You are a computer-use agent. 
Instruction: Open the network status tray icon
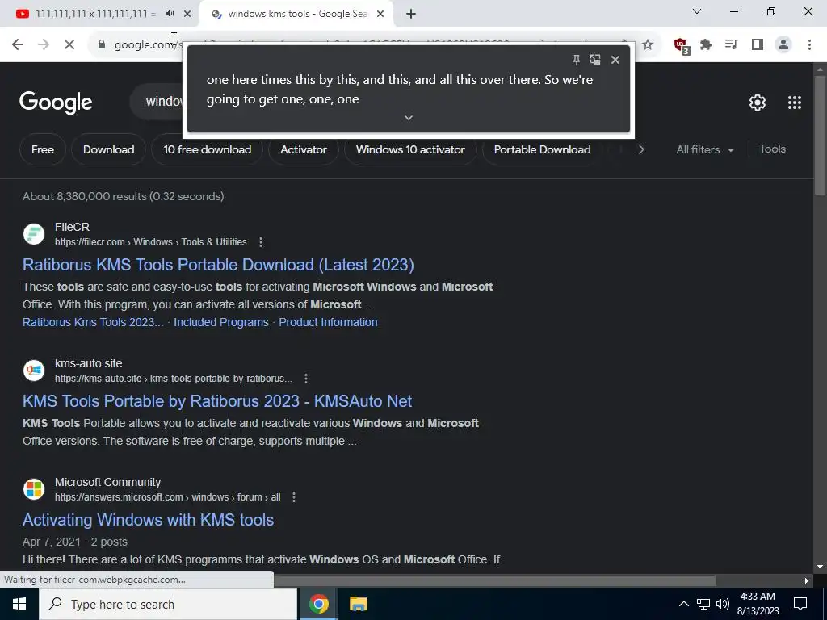703,604
